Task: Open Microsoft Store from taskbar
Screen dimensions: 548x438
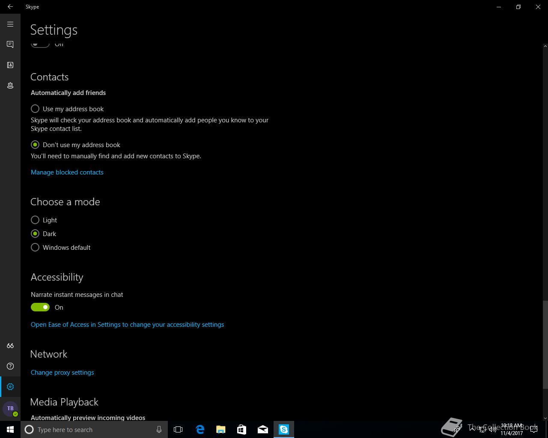Action: (242, 429)
